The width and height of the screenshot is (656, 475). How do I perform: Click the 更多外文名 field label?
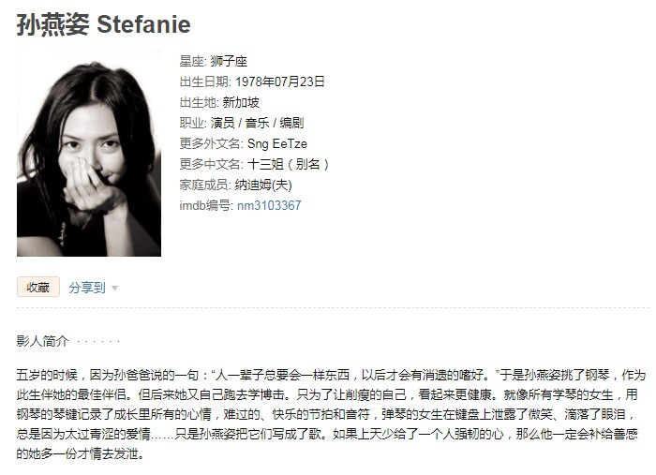[211, 143]
